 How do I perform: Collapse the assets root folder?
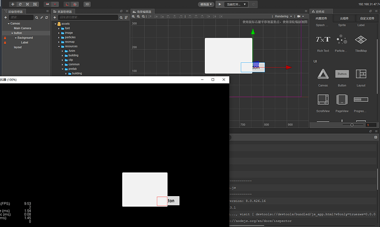(x=56, y=24)
